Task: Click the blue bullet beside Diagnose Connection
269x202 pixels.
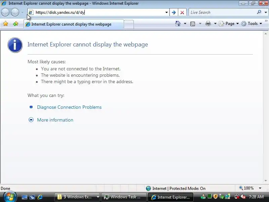Action: tap(31, 107)
